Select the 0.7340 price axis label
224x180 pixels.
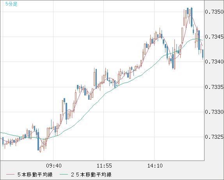pos(214,62)
